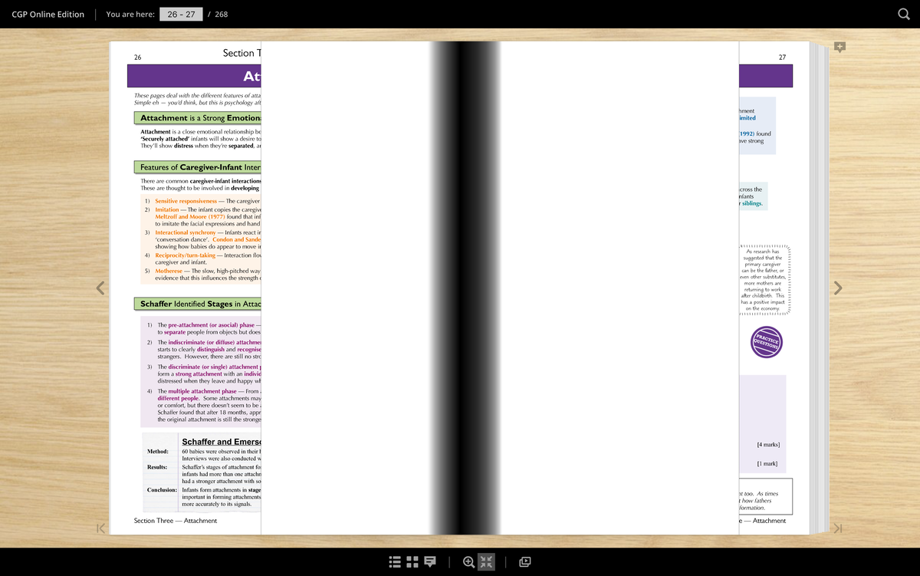Toggle thumbnail overview display
920x576 pixels.
pyautogui.click(x=412, y=561)
